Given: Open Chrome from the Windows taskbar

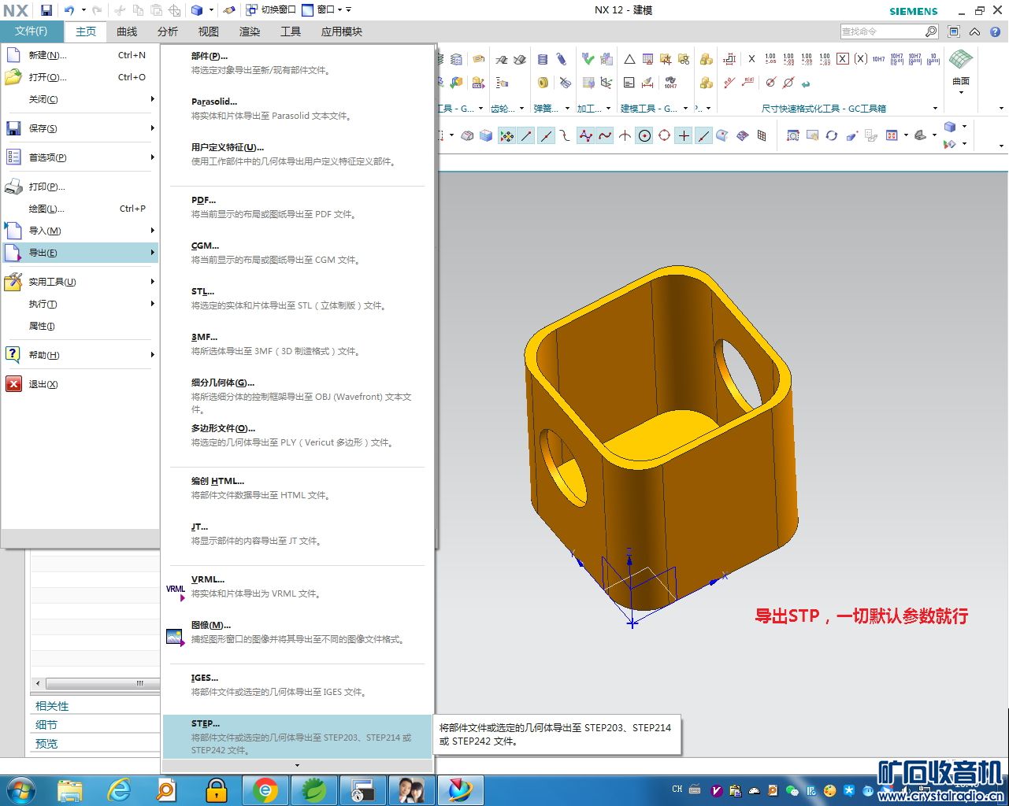Looking at the screenshot, I should [265, 790].
